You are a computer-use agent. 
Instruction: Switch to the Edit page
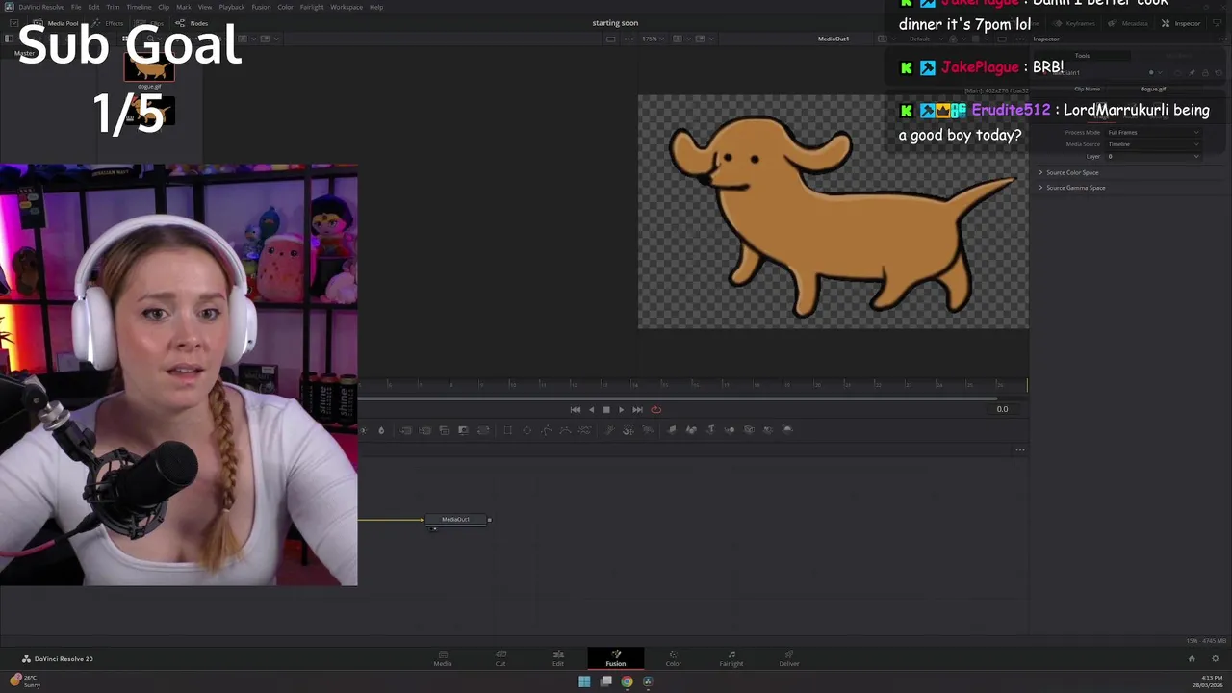pyautogui.click(x=557, y=658)
